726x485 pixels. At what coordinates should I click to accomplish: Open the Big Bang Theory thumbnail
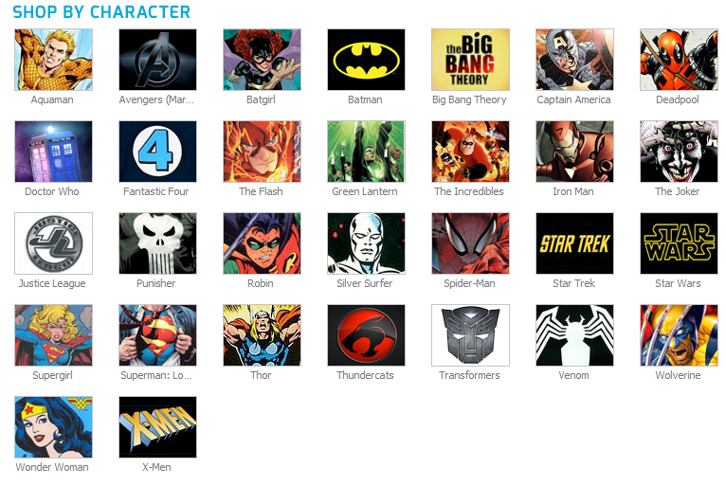470,60
